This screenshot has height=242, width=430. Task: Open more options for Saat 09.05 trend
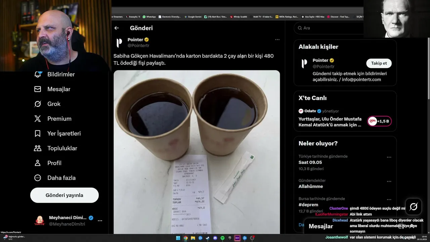click(389, 157)
